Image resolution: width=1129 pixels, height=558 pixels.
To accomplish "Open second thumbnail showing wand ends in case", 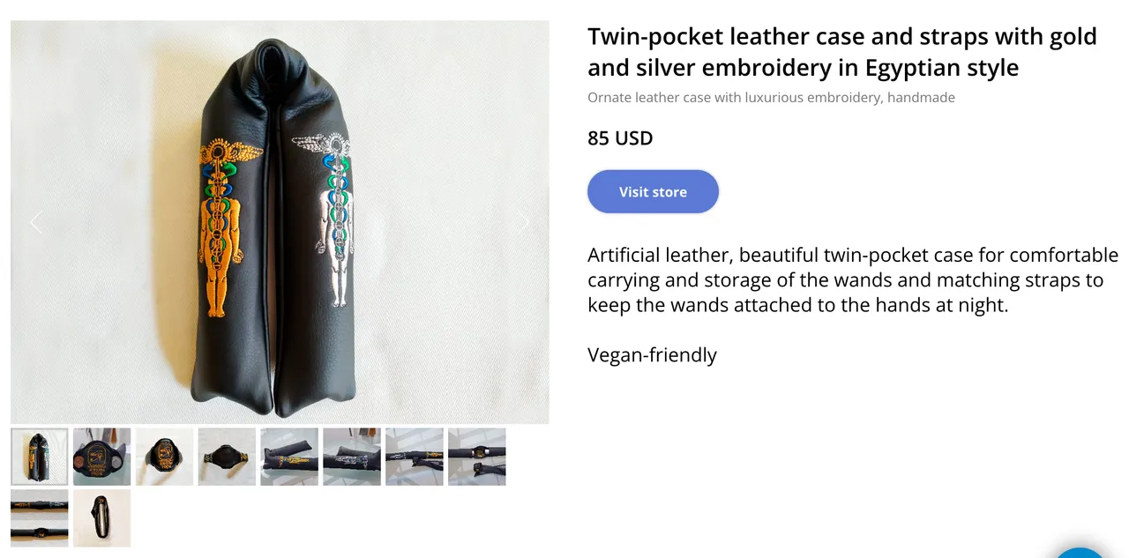I will click(102, 457).
